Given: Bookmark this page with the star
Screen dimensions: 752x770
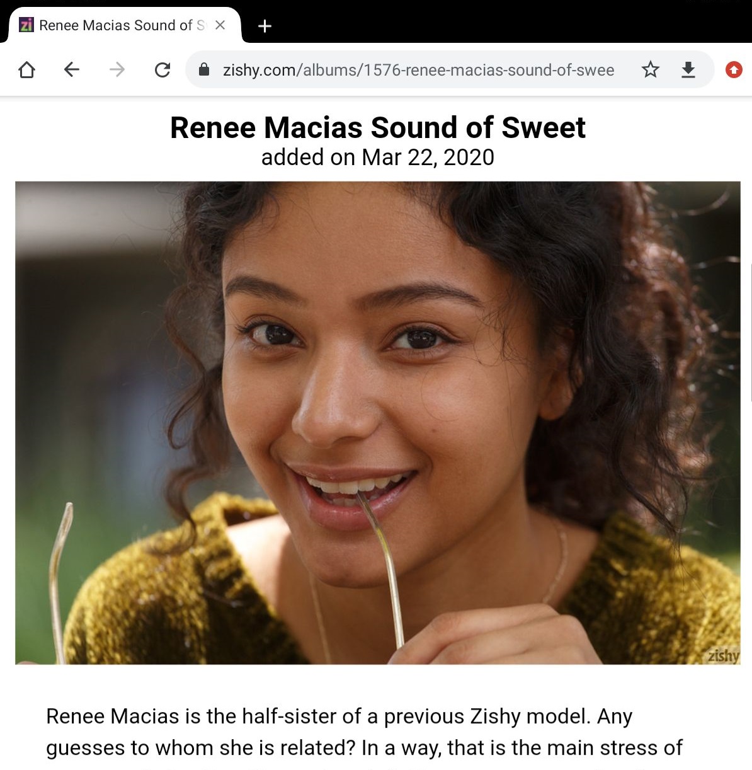Looking at the screenshot, I should click(651, 69).
